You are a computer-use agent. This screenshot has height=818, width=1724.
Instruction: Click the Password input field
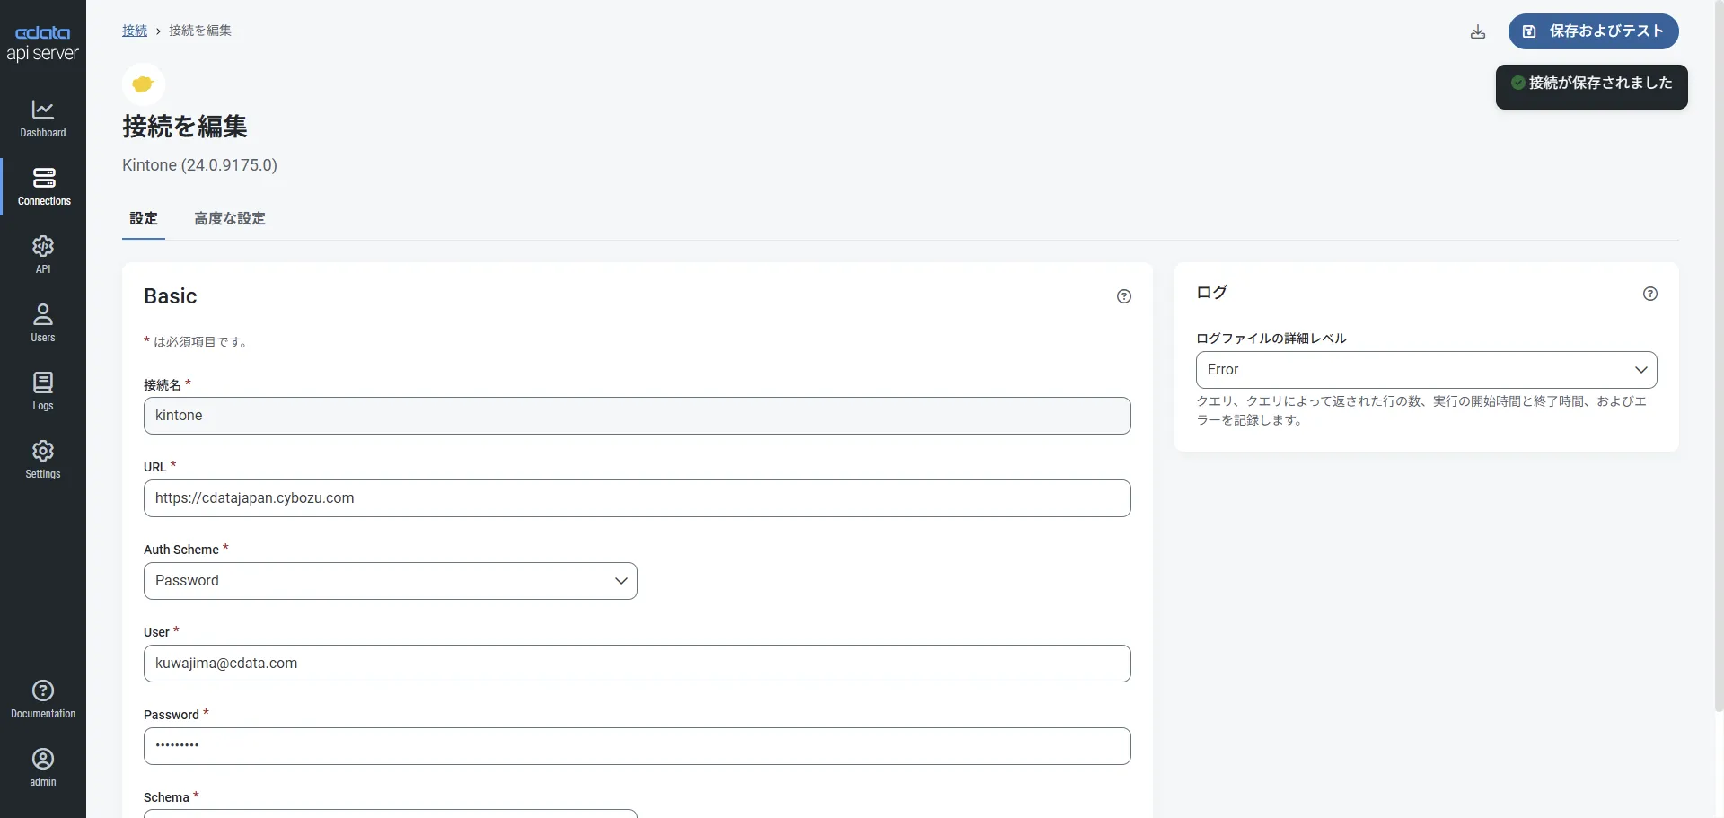tap(638, 746)
